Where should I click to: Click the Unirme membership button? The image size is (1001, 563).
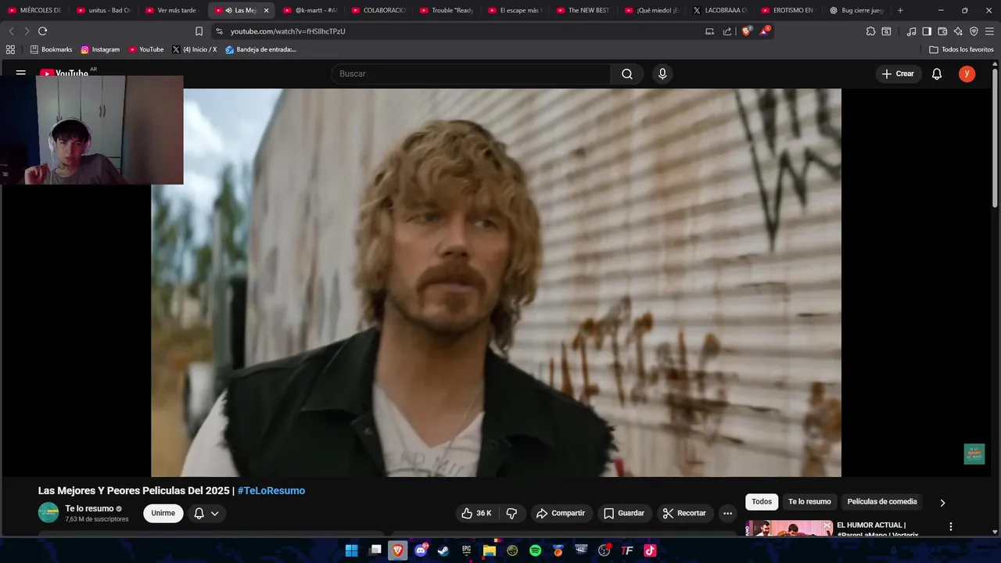[163, 513]
